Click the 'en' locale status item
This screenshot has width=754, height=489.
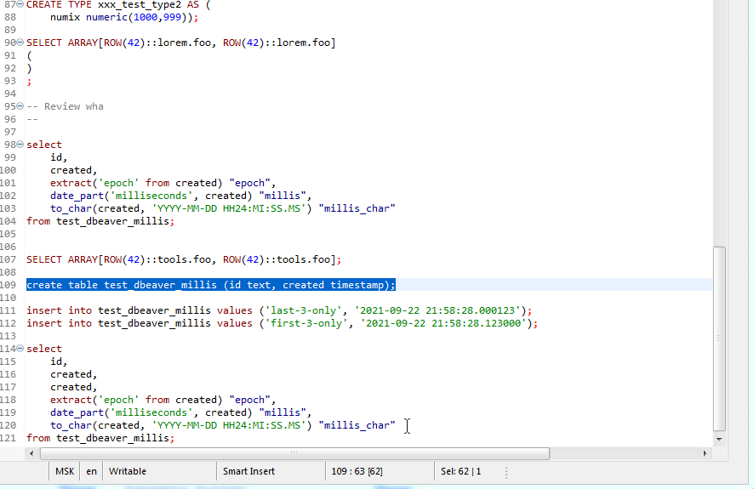[91, 471]
